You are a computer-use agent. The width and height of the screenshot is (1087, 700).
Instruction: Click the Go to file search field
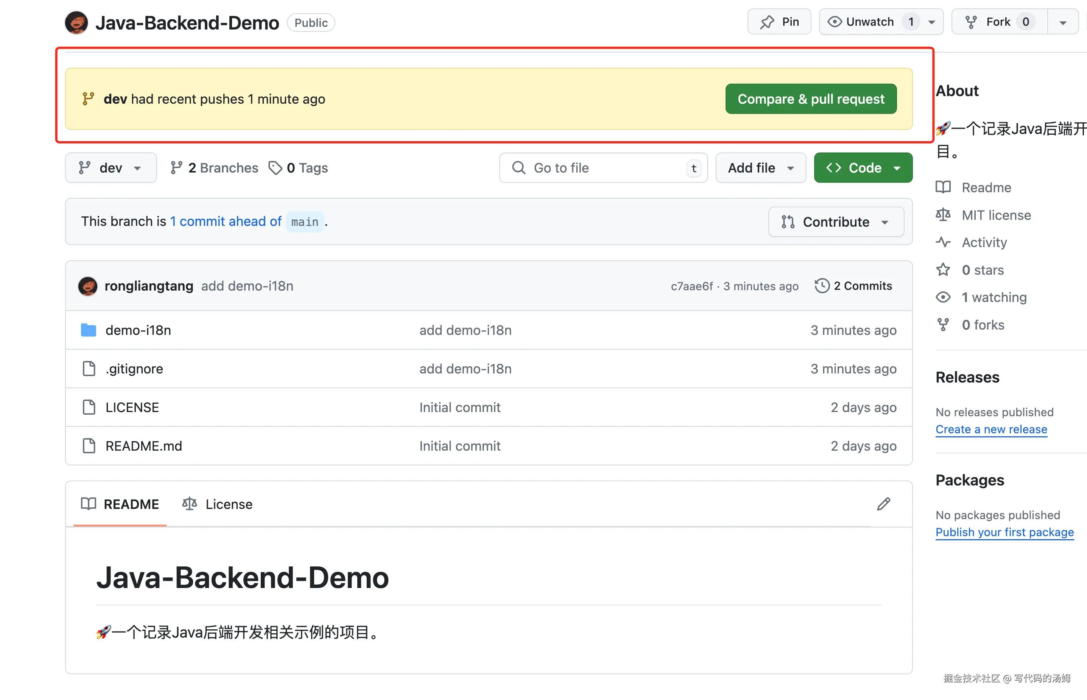pos(603,168)
